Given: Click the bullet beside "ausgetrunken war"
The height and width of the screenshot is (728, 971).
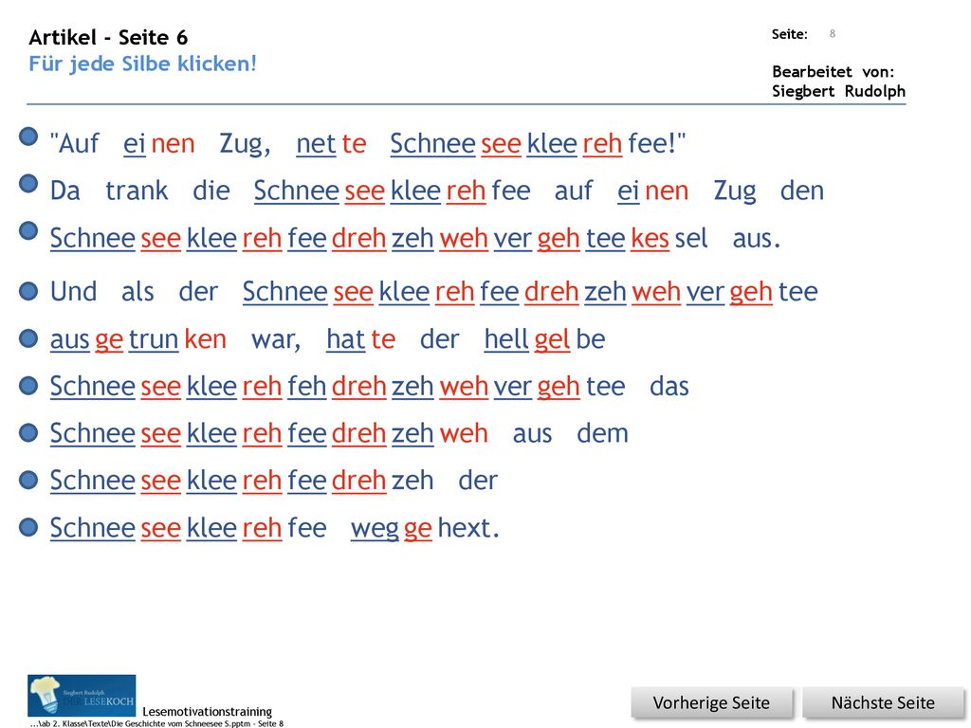Looking at the screenshot, I should coord(28,338).
